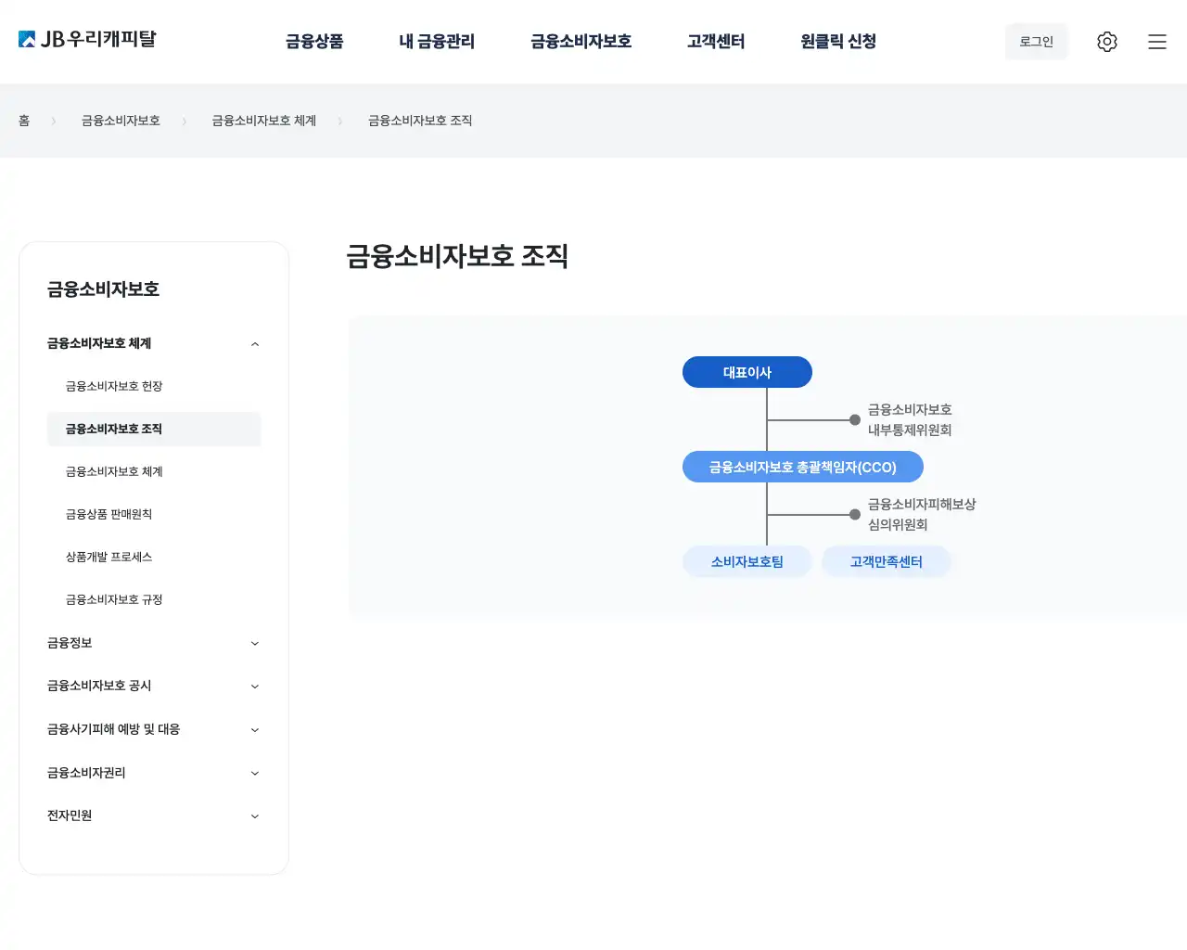Click 금융소비자보호 총괄책임자(CCO) chart box
The height and width of the screenshot is (950, 1187).
click(x=803, y=467)
